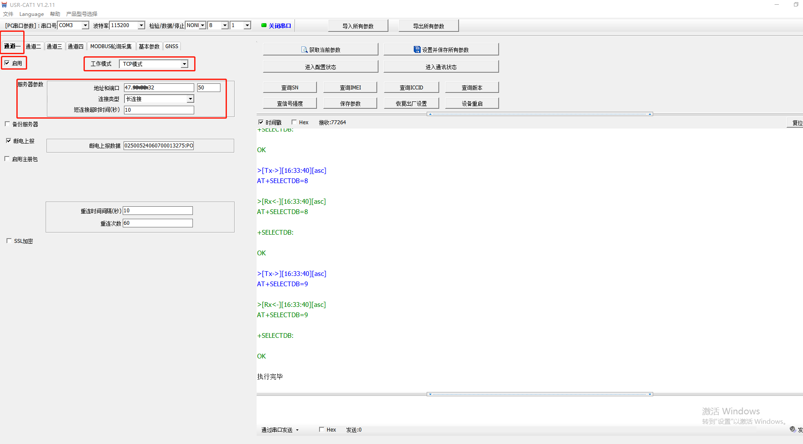Check the Hex option in receive area

pyautogui.click(x=294, y=122)
